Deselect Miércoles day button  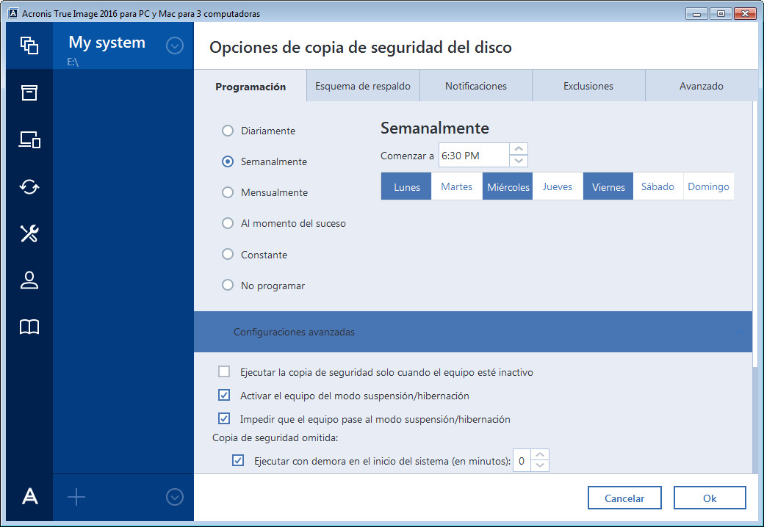508,186
